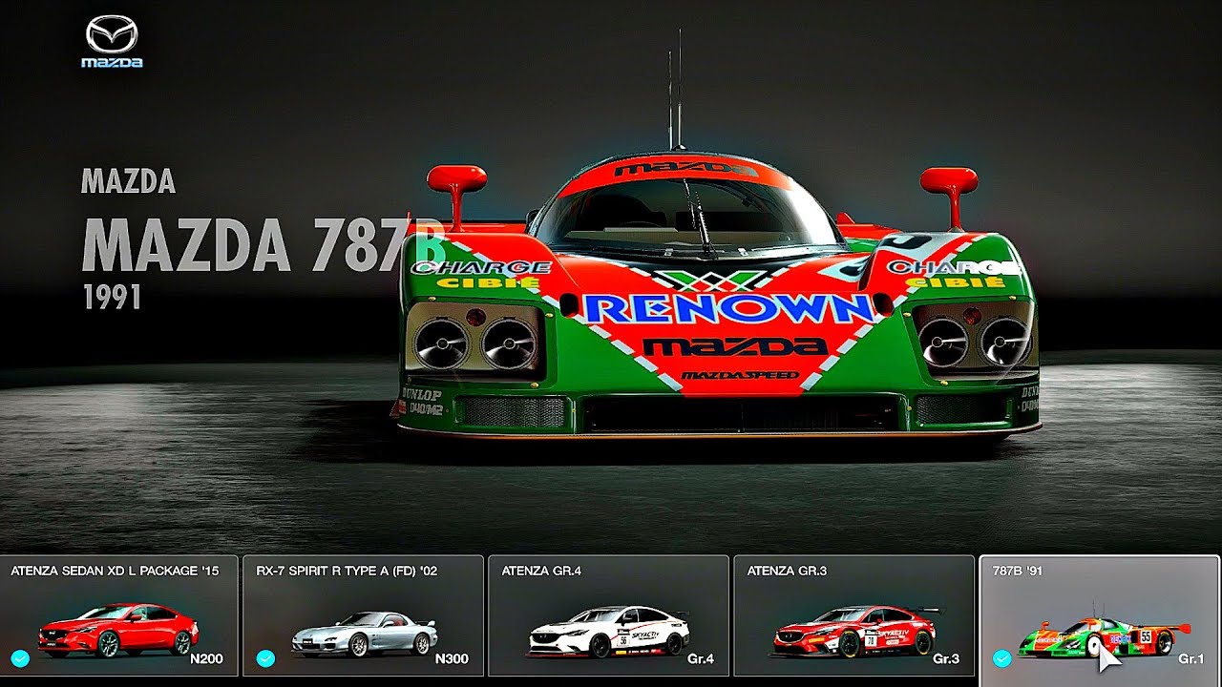
Task: Click the N300 class label
Action: (x=452, y=659)
